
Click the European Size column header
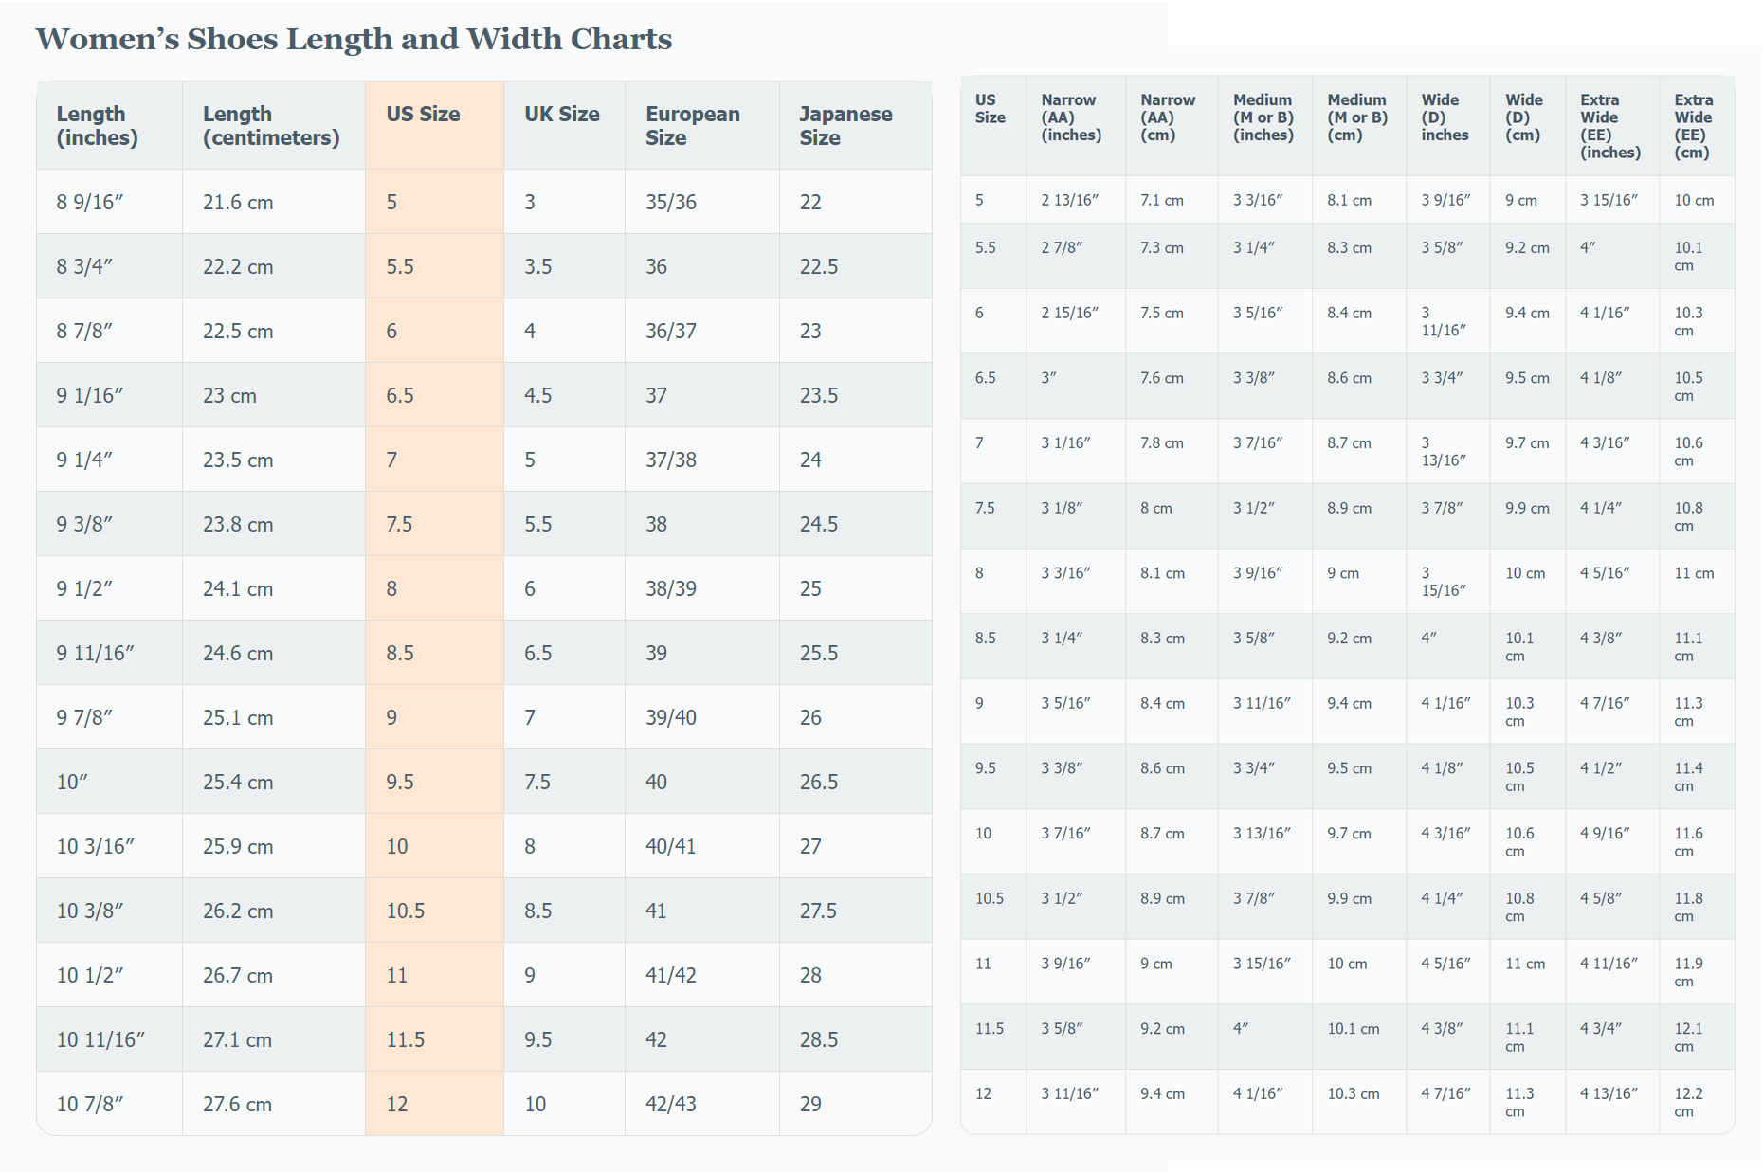point(693,126)
